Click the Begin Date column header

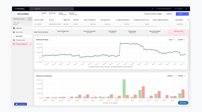pyautogui.click(x=67, y=20)
